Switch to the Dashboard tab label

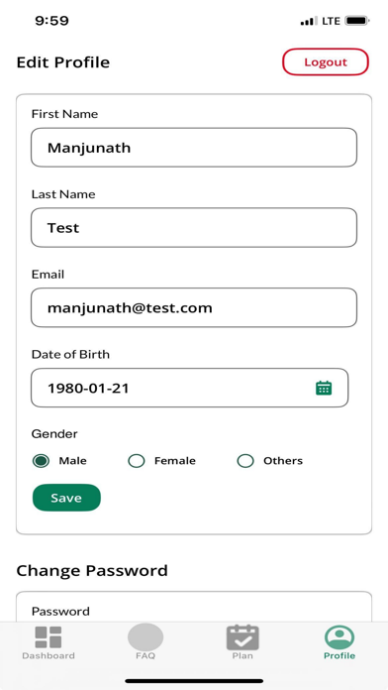(x=48, y=655)
